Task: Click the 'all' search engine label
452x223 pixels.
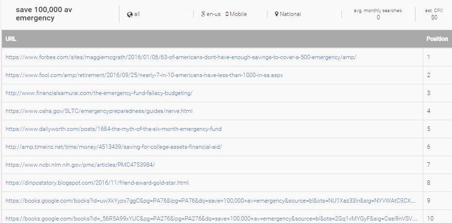Action: [x=137, y=14]
